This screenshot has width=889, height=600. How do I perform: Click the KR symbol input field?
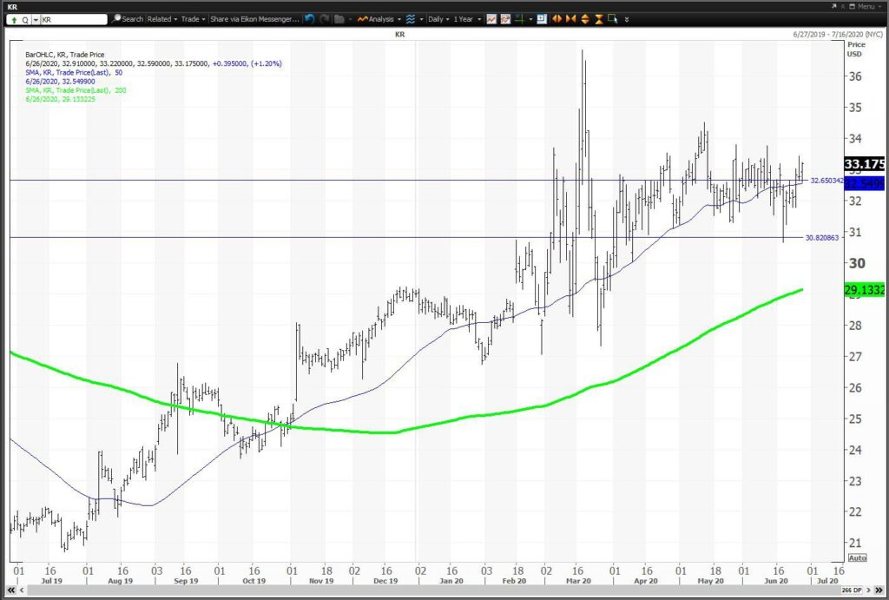(74, 19)
